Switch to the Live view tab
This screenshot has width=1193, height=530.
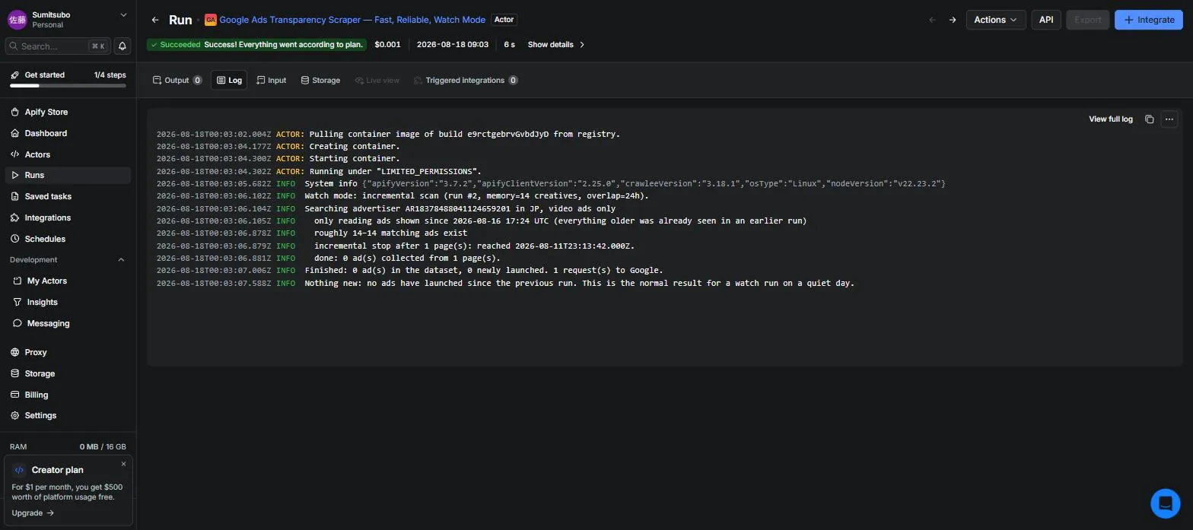coord(377,81)
